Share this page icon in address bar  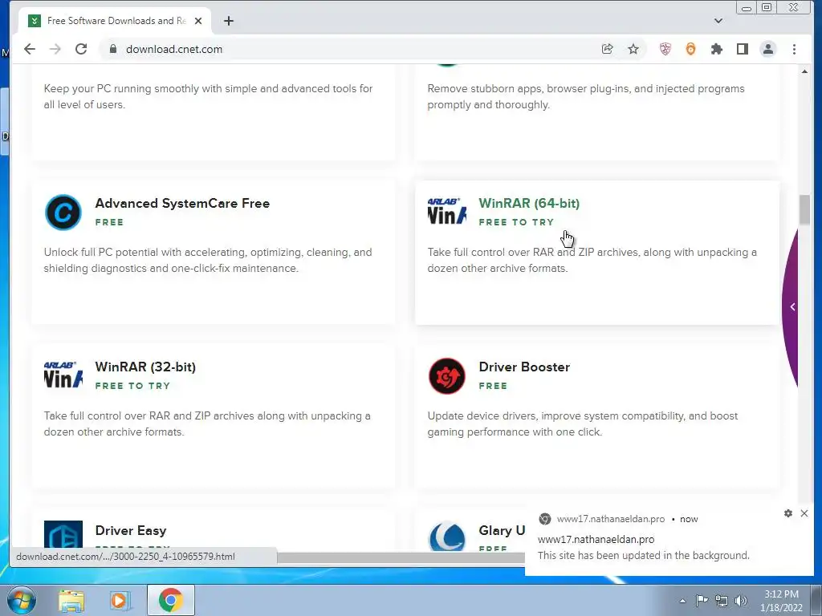click(x=607, y=49)
